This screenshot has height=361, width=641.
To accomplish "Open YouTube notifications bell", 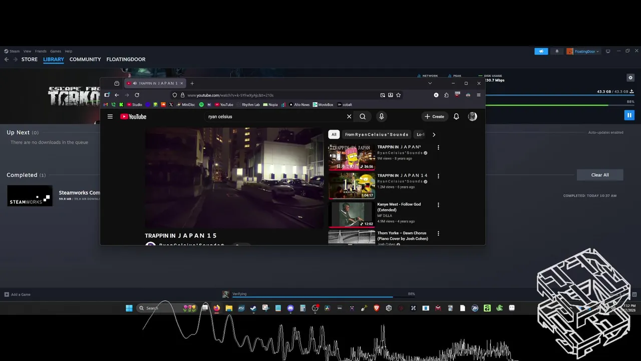I will (456, 116).
